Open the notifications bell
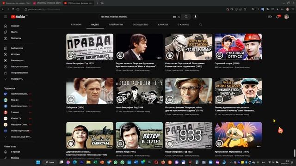This screenshot has height=166, width=296. coord(277,17)
